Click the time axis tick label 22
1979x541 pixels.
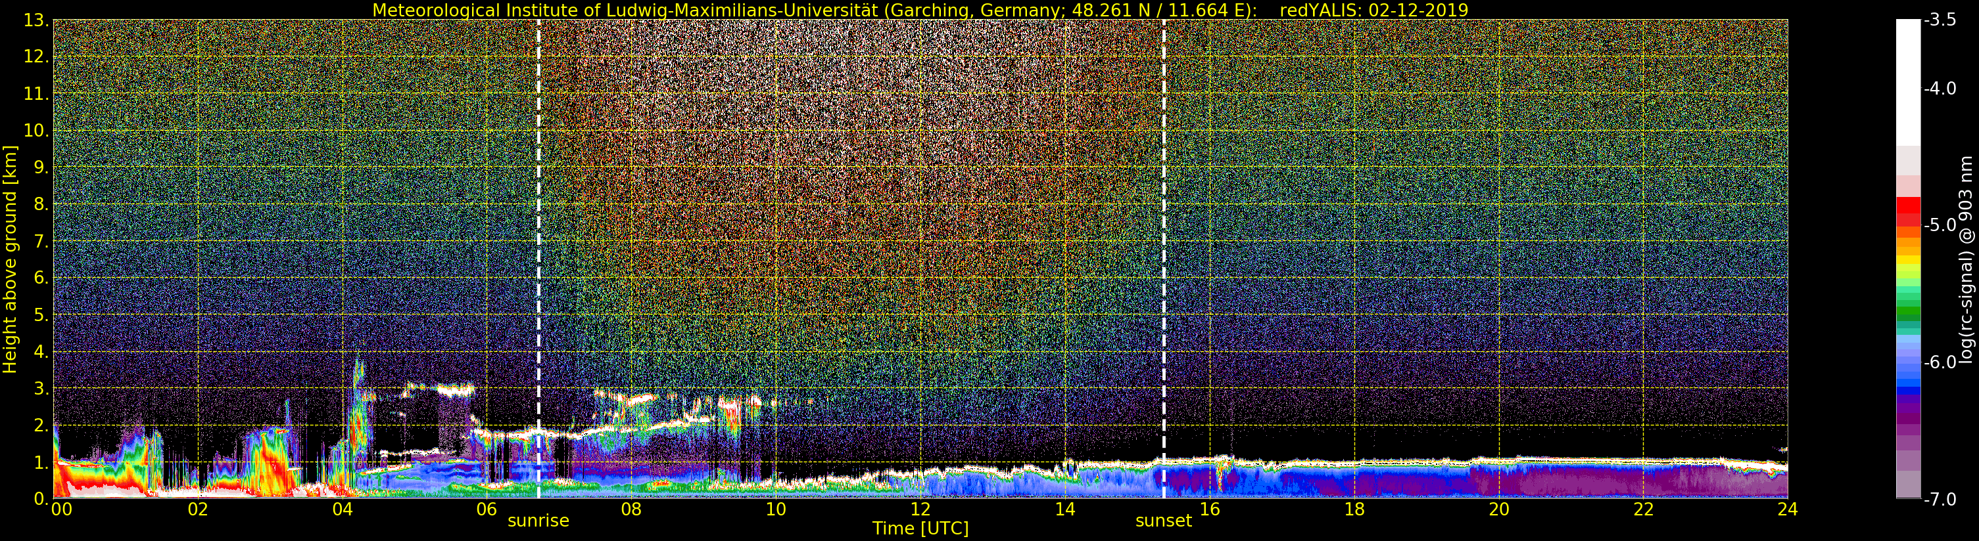1643,509
